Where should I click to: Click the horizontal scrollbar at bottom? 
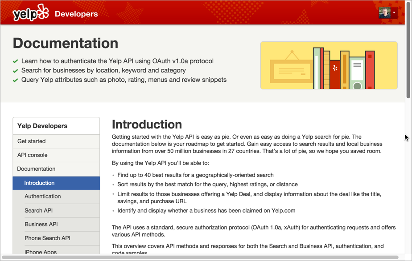coord(201,257)
